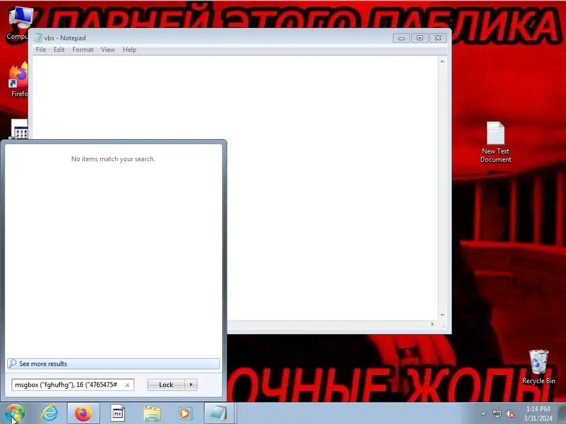Click the magnifier icon beside See more results
Image resolution: width=566 pixels, height=424 pixels.
click(x=13, y=363)
